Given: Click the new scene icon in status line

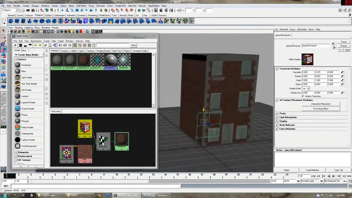Looking at the screenshot, I should pyautogui.click(x=23, y=10).
